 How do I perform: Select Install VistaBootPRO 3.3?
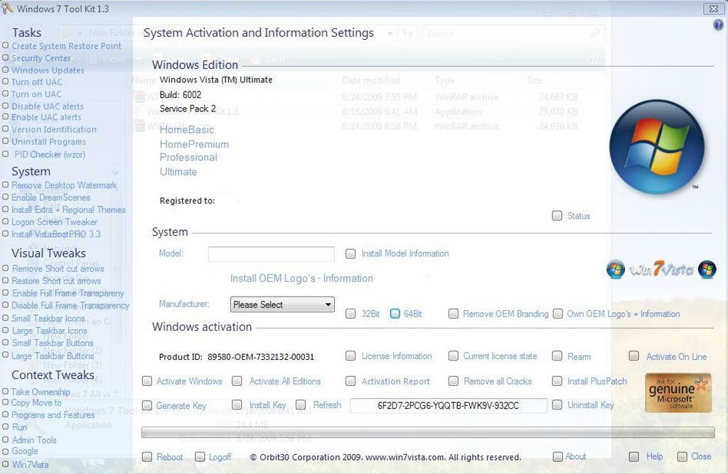click(x=6, y=234)
